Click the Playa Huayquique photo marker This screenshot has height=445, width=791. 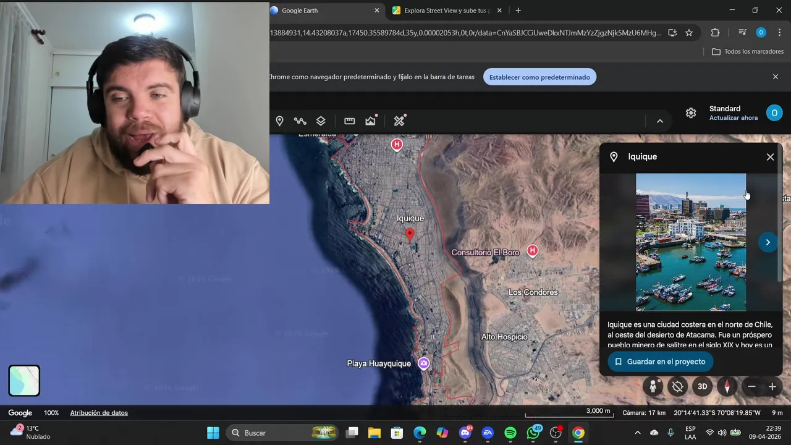click(x=424, y=363)
